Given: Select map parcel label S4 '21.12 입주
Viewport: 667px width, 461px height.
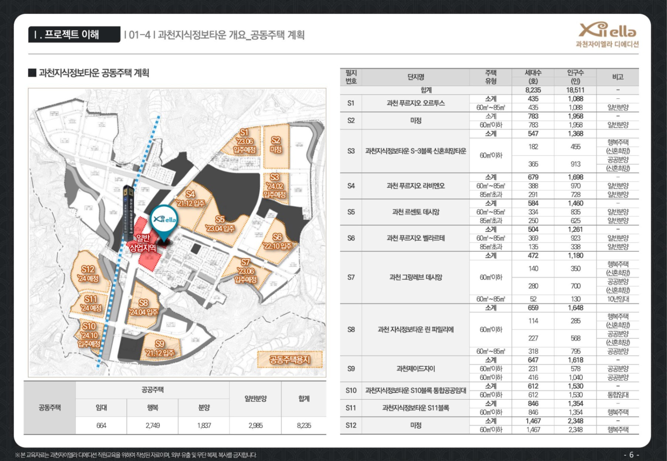Looking at the screenshot, I should (x=190, y=199).
